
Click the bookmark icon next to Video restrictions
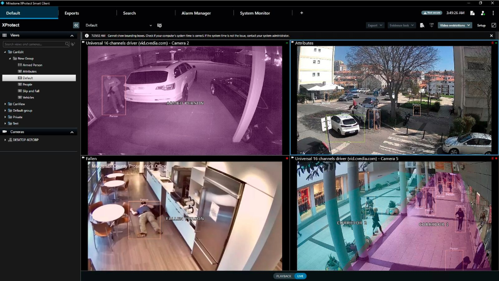click(432, 24)
